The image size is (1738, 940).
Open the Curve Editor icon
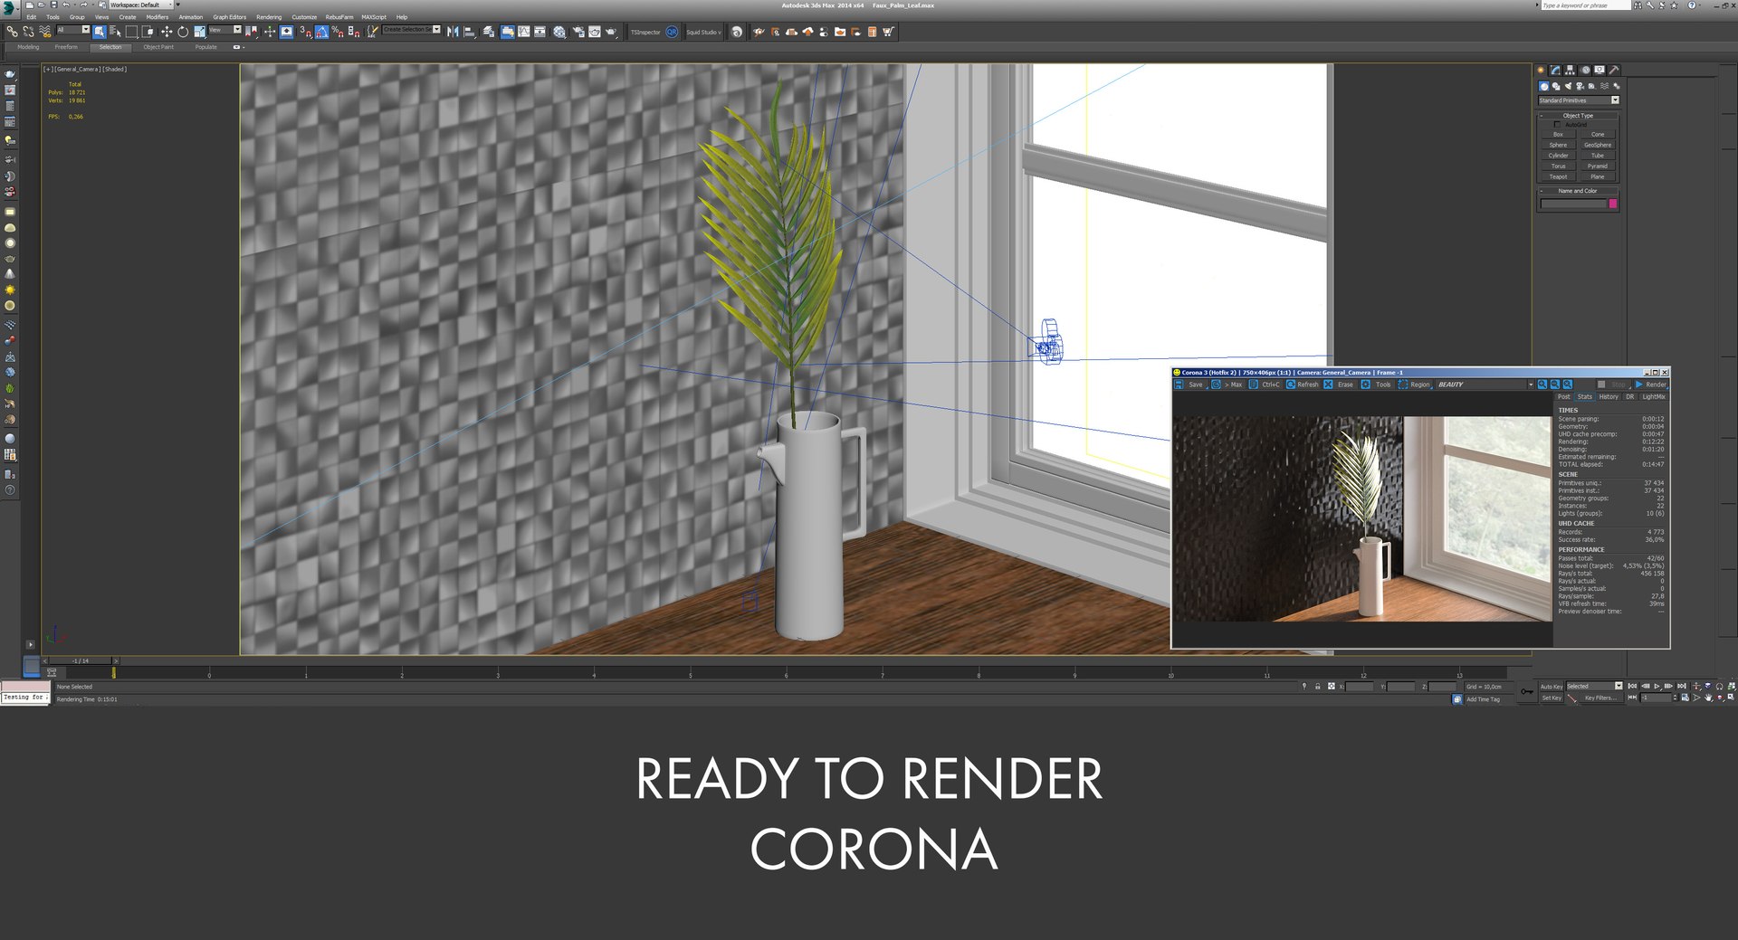[x=524, y=32]
